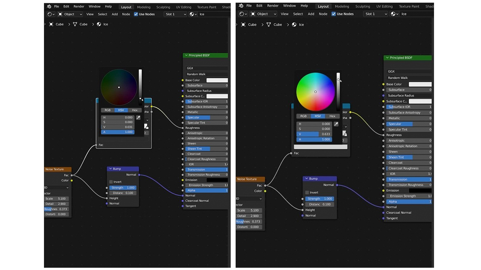
Task: Open the material browse dropdown in right header
Action: pos(394,14)
